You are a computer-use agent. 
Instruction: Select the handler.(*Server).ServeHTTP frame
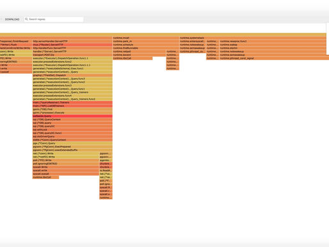click(72, 51)
